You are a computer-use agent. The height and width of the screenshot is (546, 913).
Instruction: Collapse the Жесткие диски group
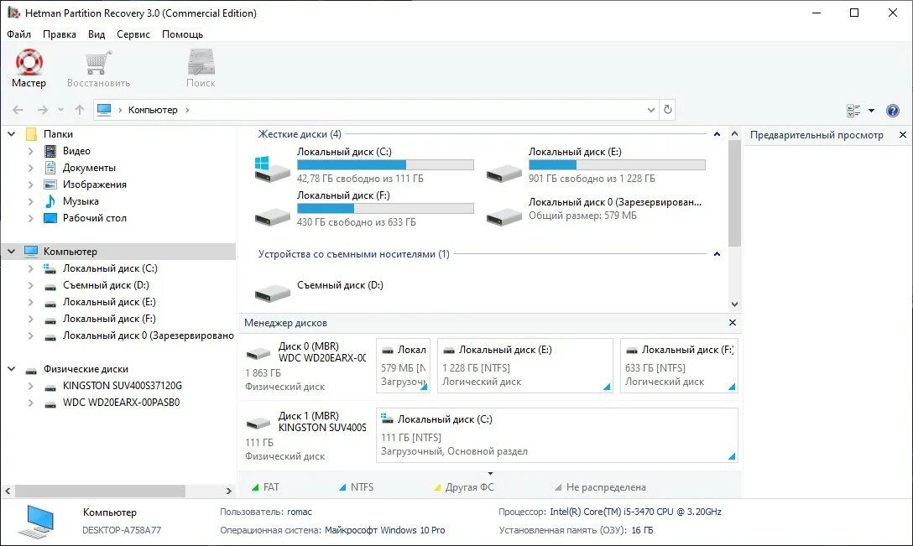pyautogui.click(x=717, y=134)
